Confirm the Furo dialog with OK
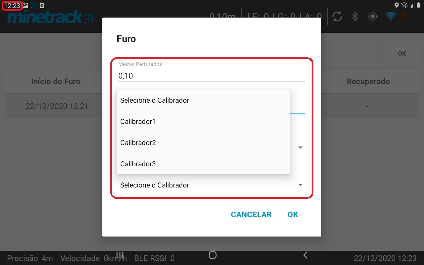424x265 pixels. [x=293, y=215]
